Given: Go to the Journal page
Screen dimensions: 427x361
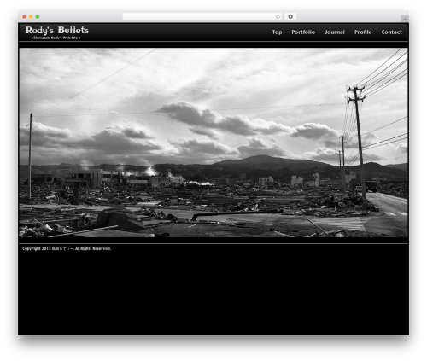Looking at the screenshot, I should (x=335, y=32).
